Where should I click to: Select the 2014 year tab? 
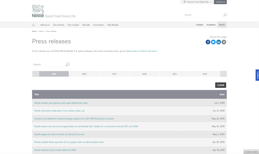205,74
